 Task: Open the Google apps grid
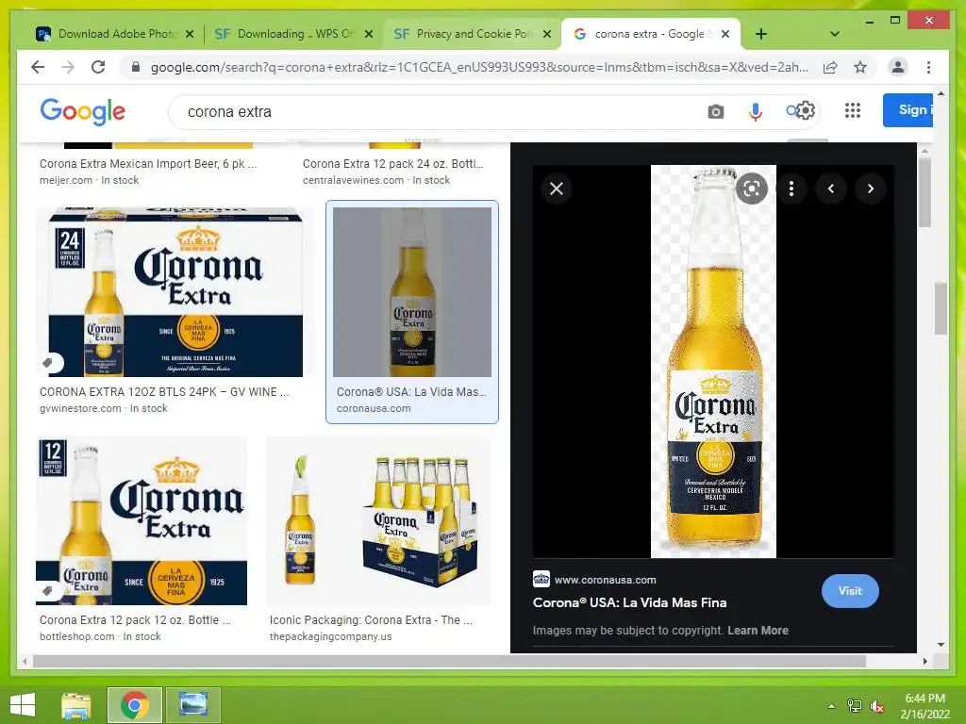pyautogui.click(x=853, y=111)
